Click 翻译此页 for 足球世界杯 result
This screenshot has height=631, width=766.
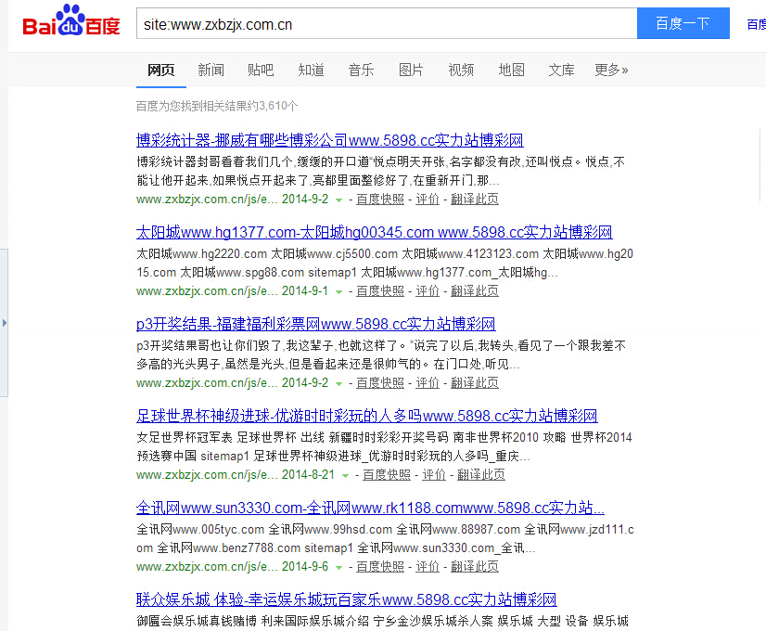coord(481,475)
